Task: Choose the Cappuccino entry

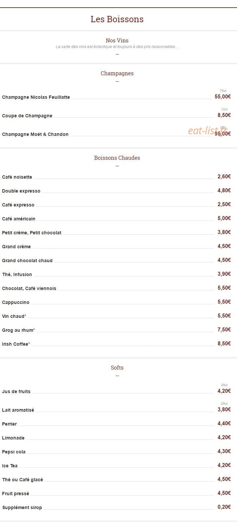Action: (x=16, y=302)
